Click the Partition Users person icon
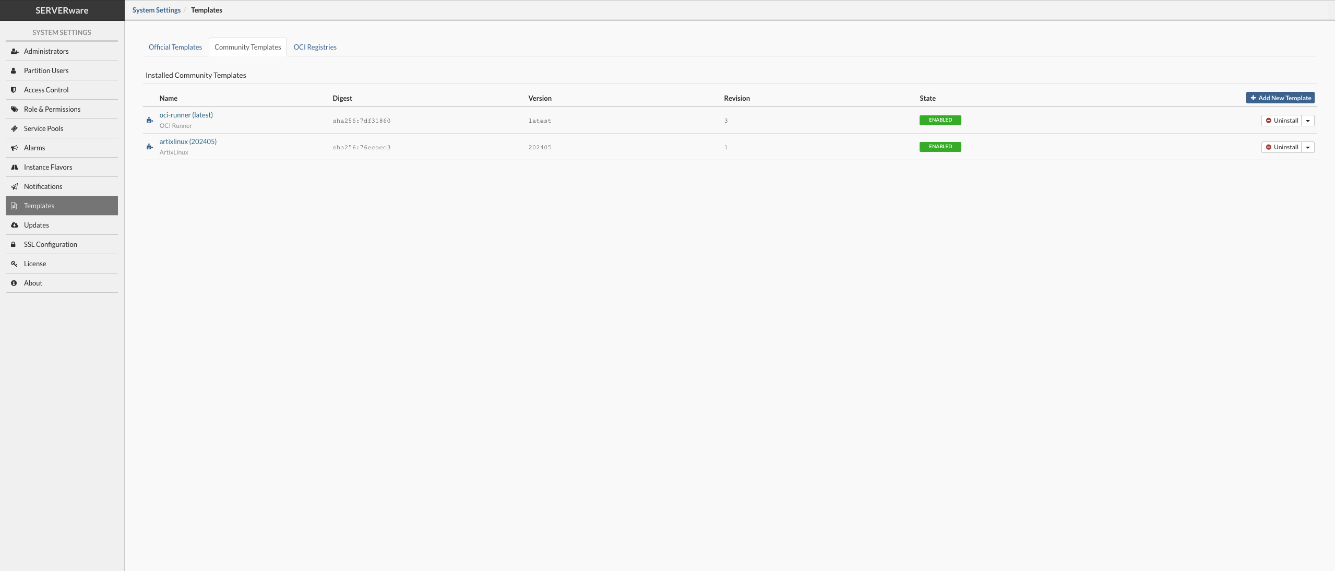1335x571 pixels. click(x=14, y=70)
